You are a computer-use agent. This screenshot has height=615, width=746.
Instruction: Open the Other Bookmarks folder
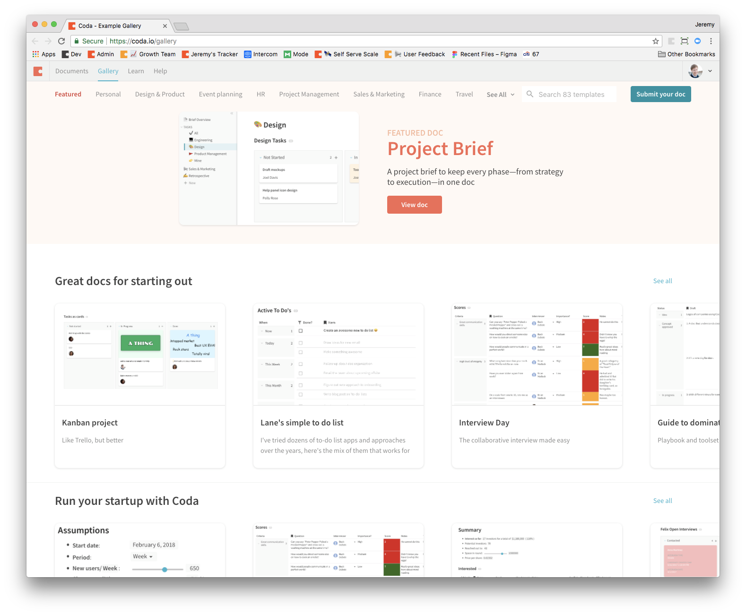[686, 54]
